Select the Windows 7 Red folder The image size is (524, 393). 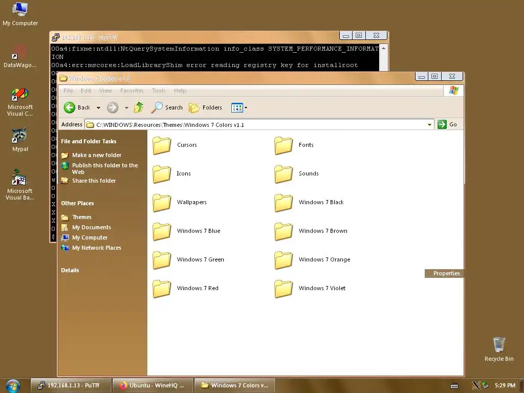point(185,289)
